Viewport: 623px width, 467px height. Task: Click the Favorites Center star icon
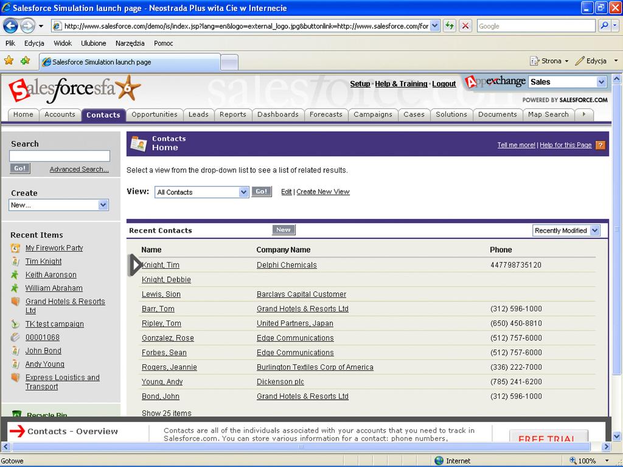point(9,60)
